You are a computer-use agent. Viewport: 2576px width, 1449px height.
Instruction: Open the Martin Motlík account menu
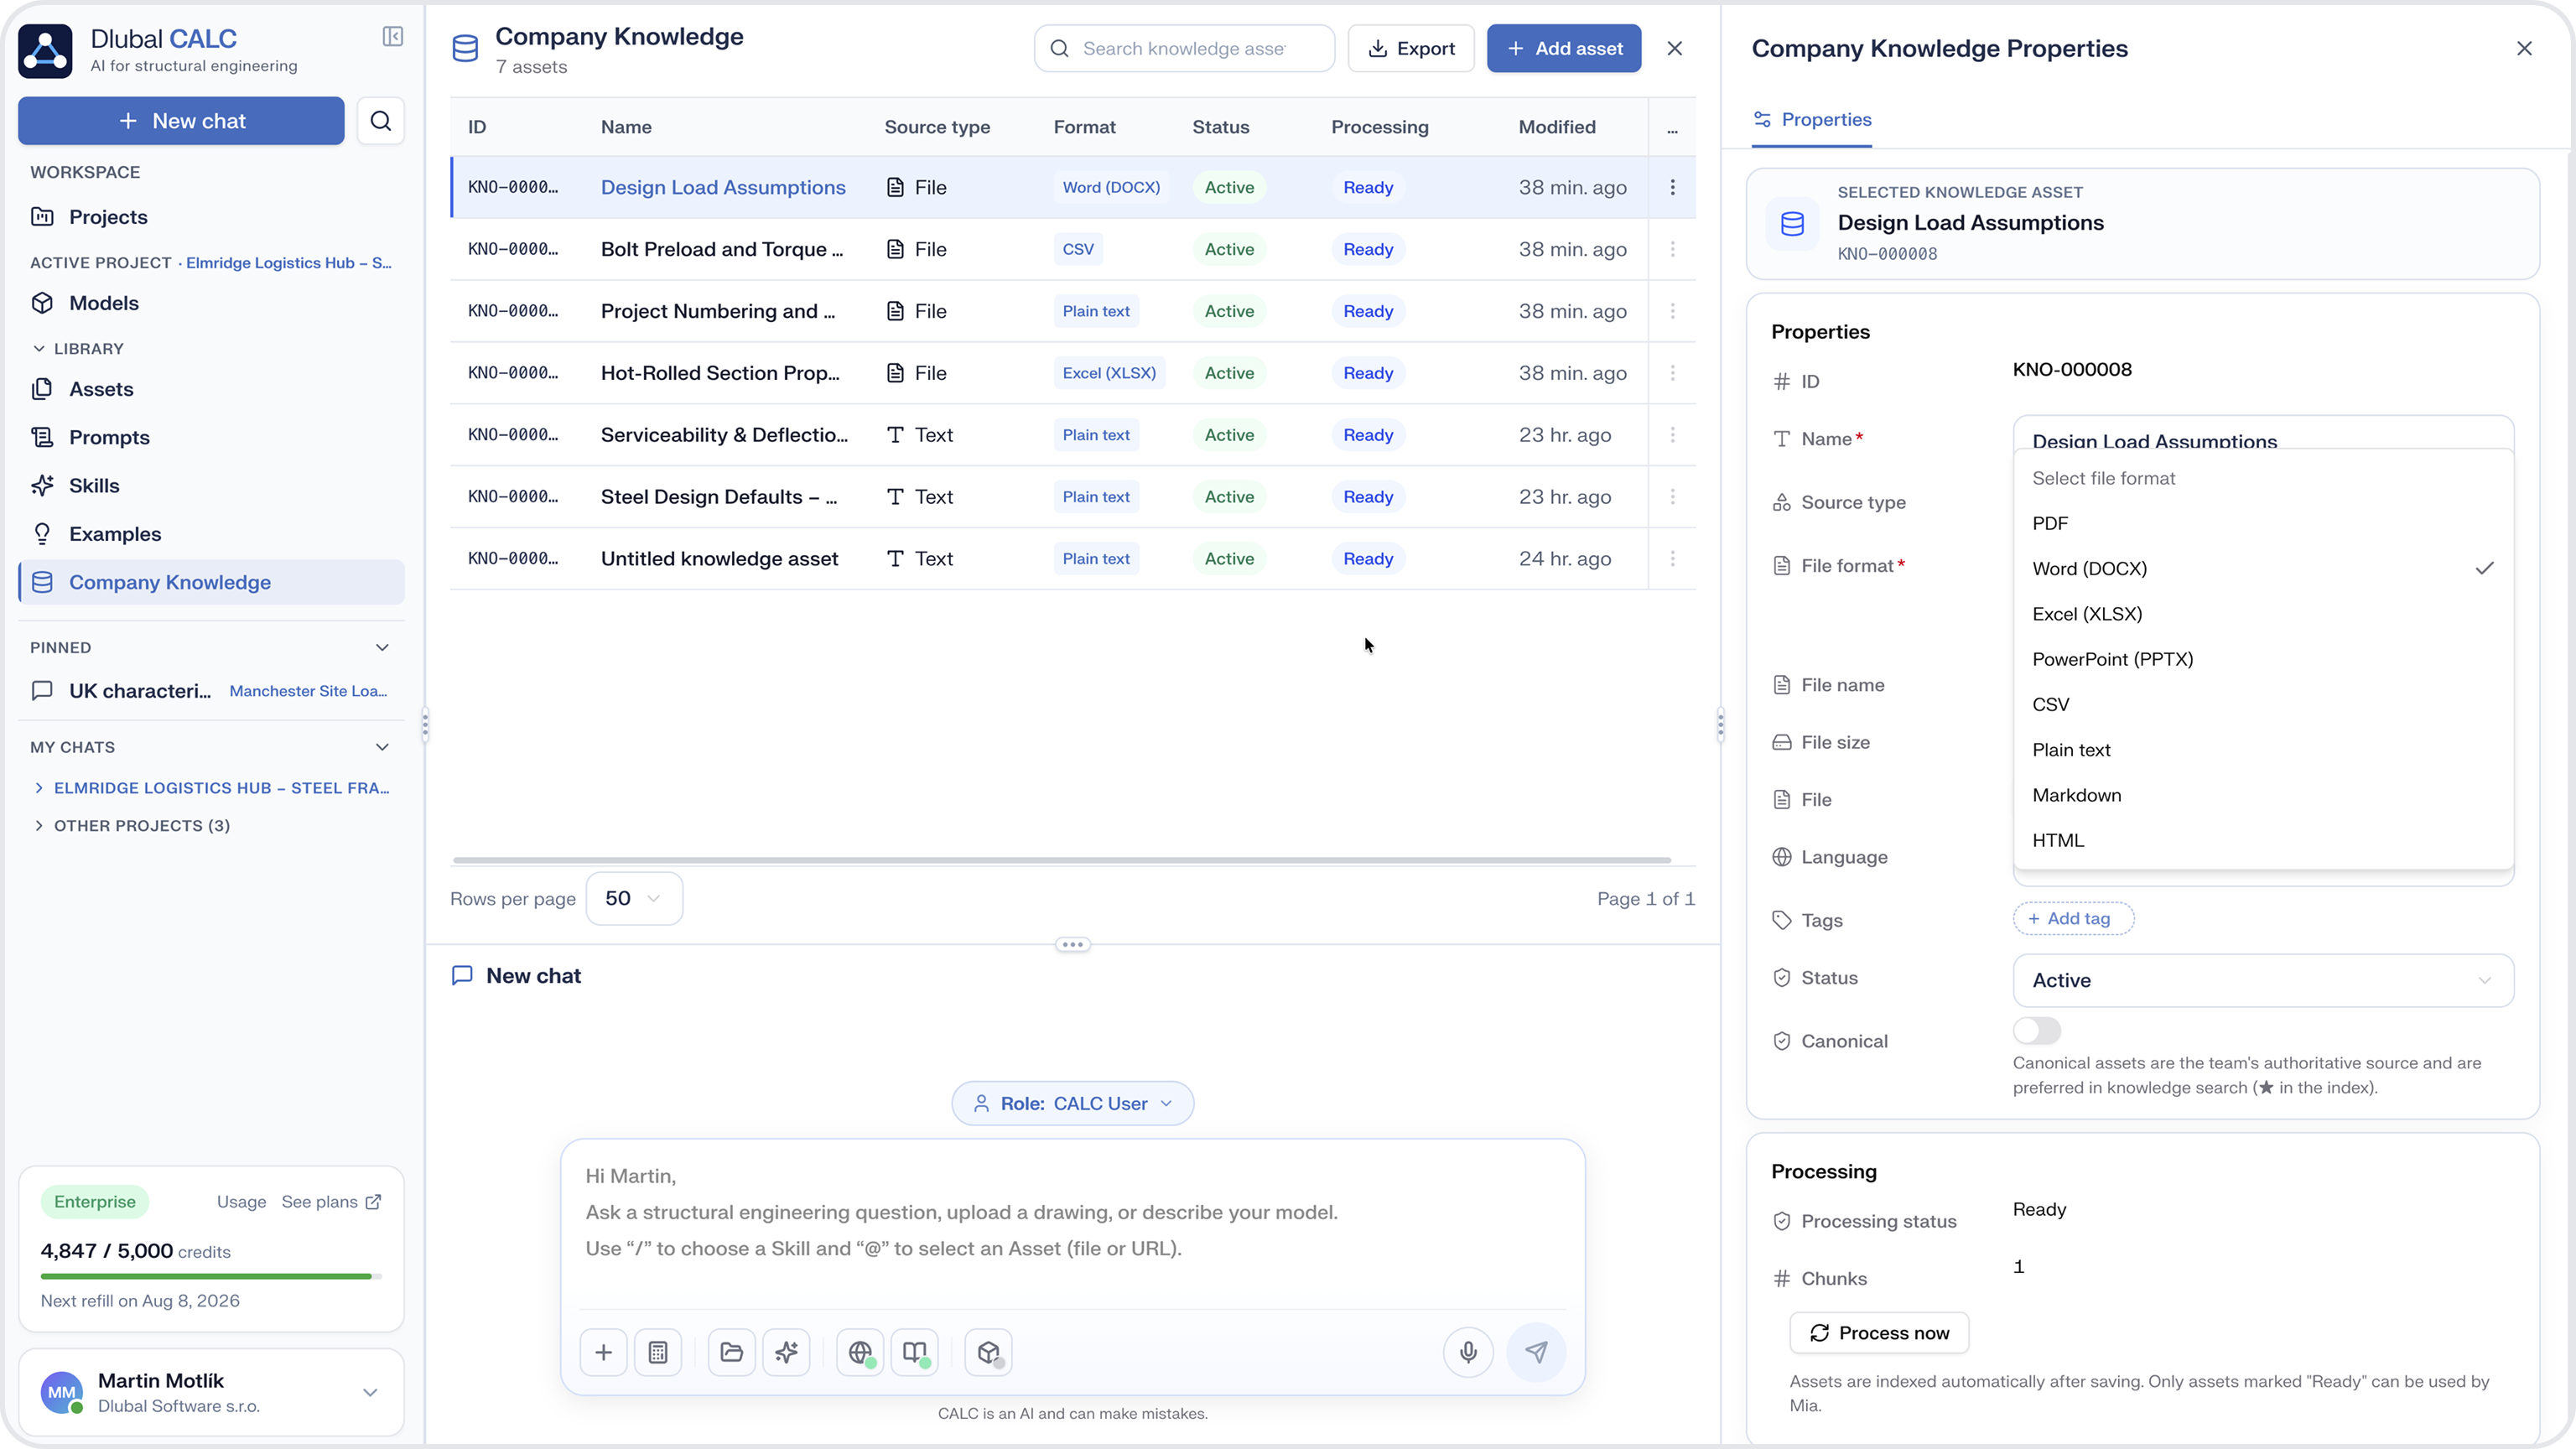coord(211,1392)
